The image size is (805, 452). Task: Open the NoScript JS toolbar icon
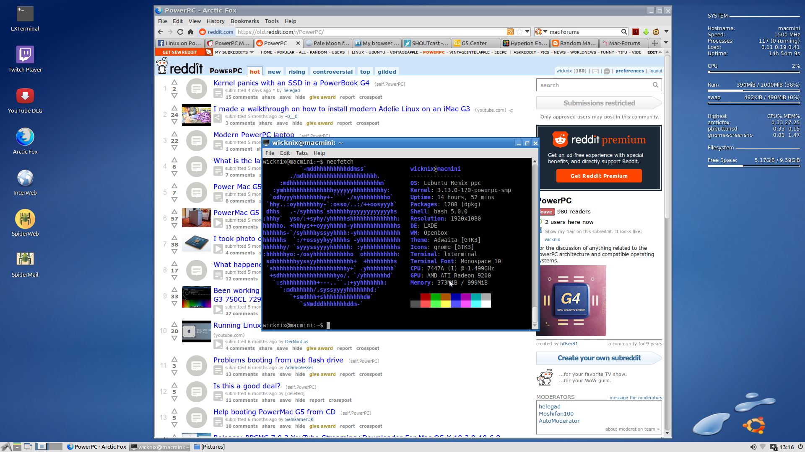(636, 32)
